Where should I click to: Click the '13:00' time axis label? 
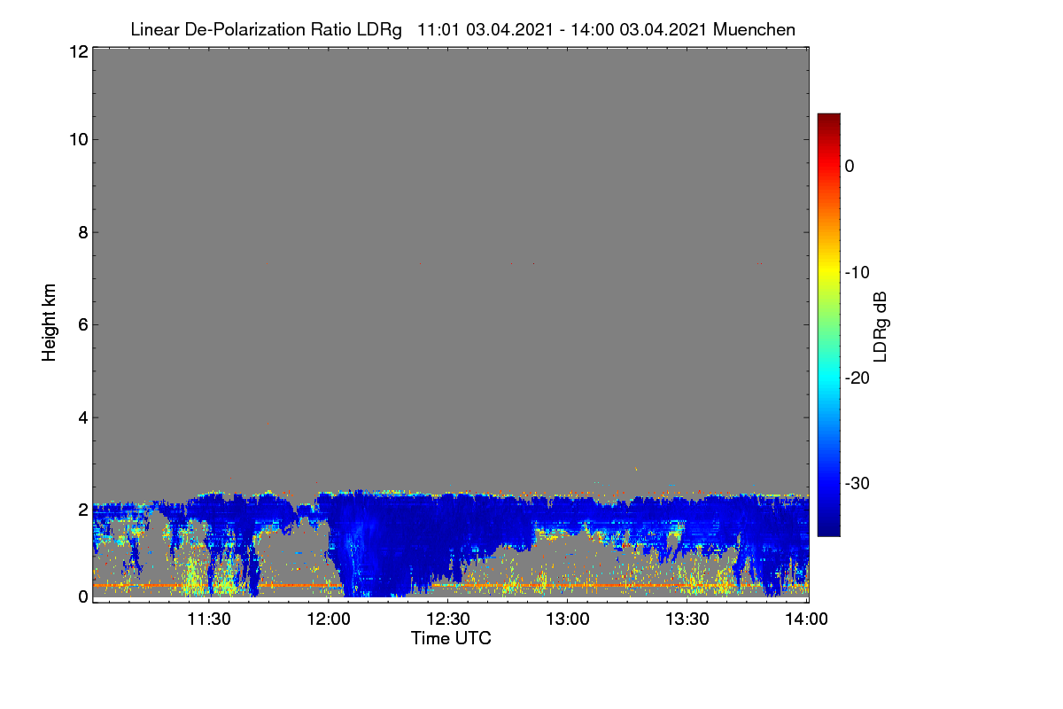pyautogui.click(x=568, y=619)
